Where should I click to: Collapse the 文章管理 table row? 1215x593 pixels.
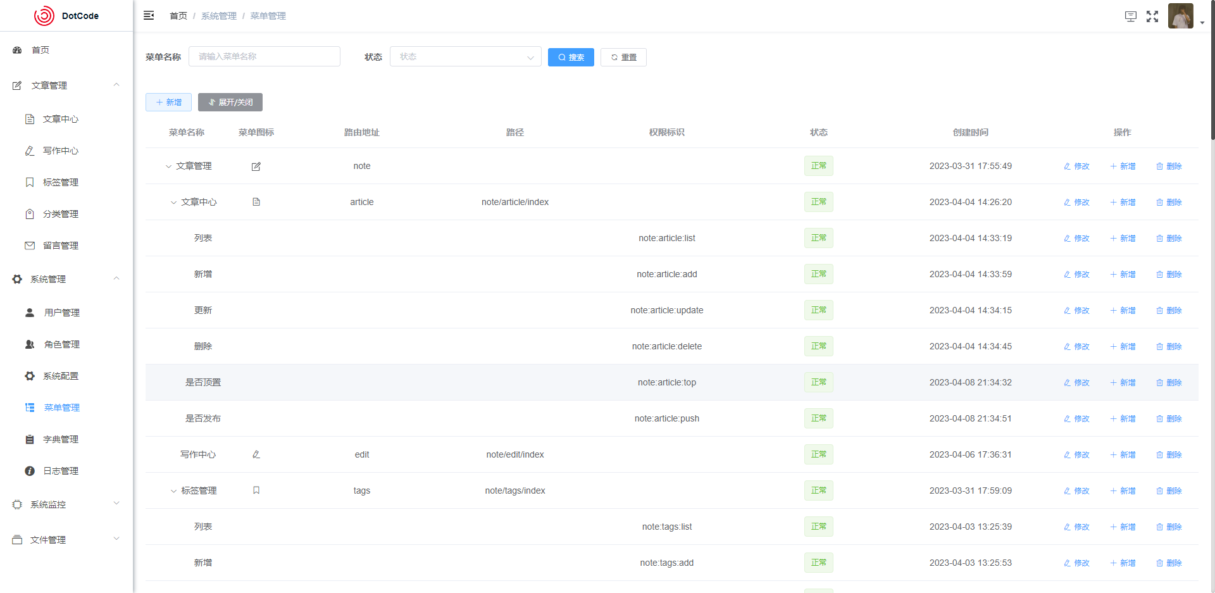[x=168, y=166]
